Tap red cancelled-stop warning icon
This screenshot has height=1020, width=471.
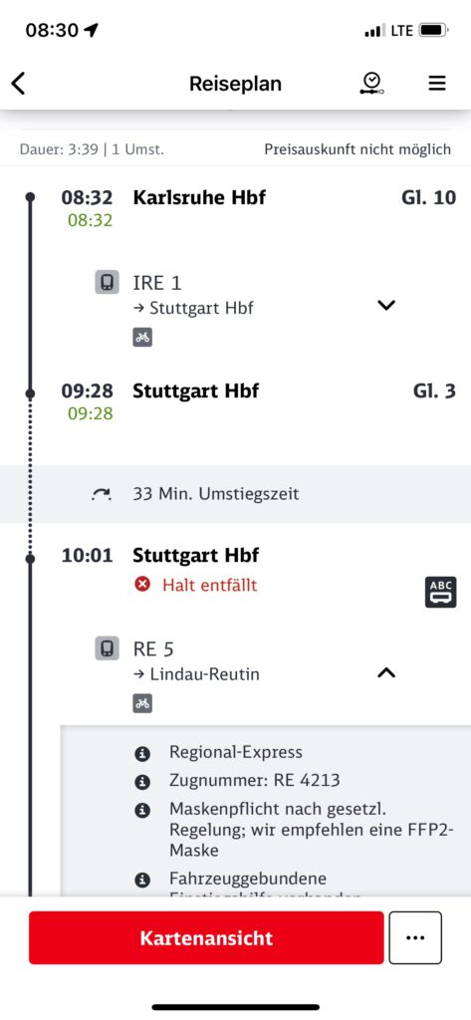click(142, 585)
